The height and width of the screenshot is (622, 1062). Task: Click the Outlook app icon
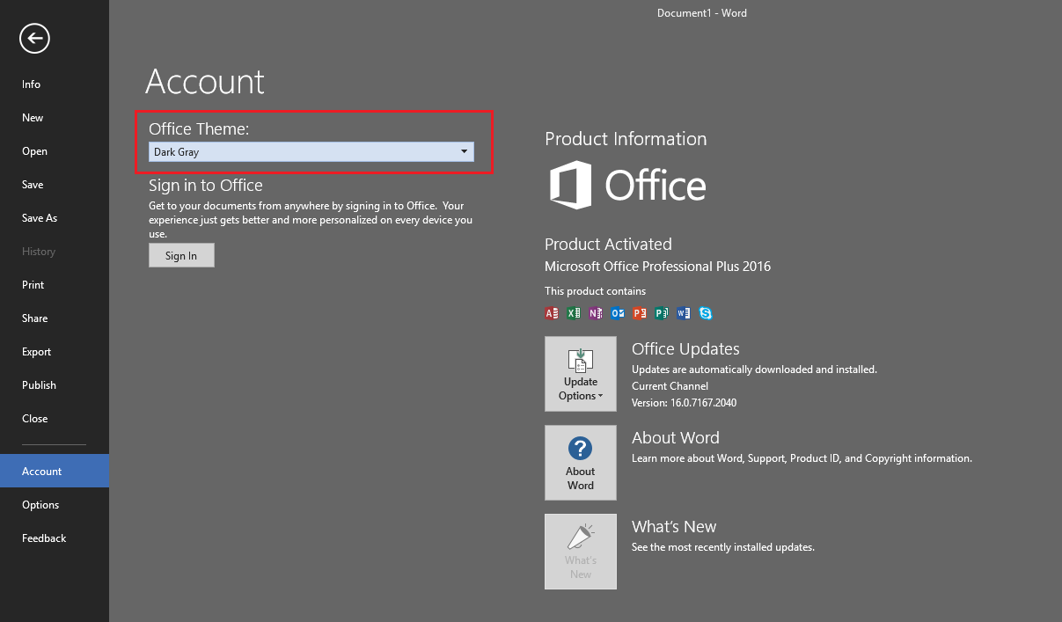coord(619,312)
